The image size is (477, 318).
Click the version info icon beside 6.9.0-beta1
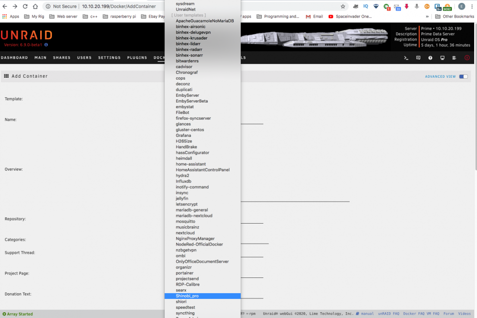46,45
